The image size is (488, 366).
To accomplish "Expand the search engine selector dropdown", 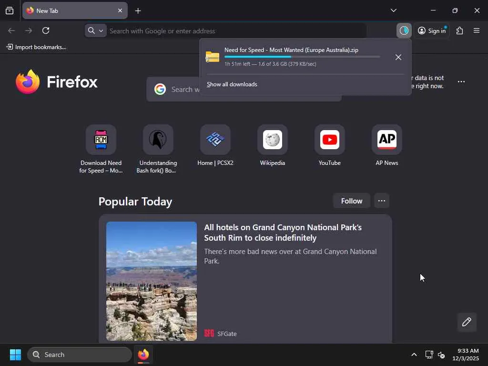I will pos(95,30).
